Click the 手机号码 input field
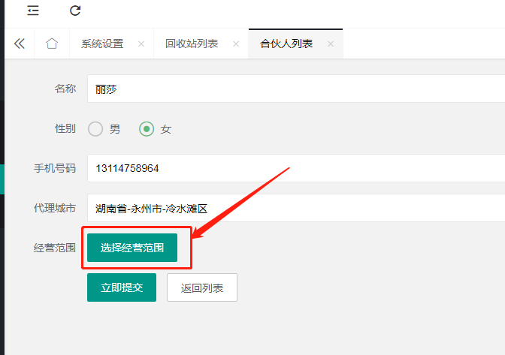 (296, 168)
